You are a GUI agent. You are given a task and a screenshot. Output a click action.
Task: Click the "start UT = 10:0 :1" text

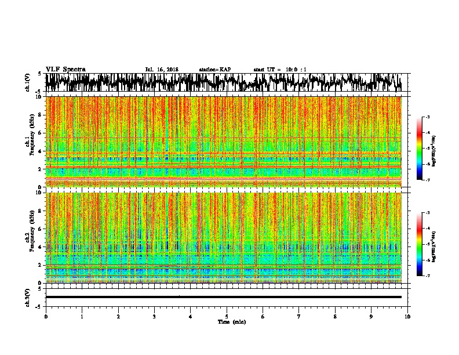click(280, 70)
